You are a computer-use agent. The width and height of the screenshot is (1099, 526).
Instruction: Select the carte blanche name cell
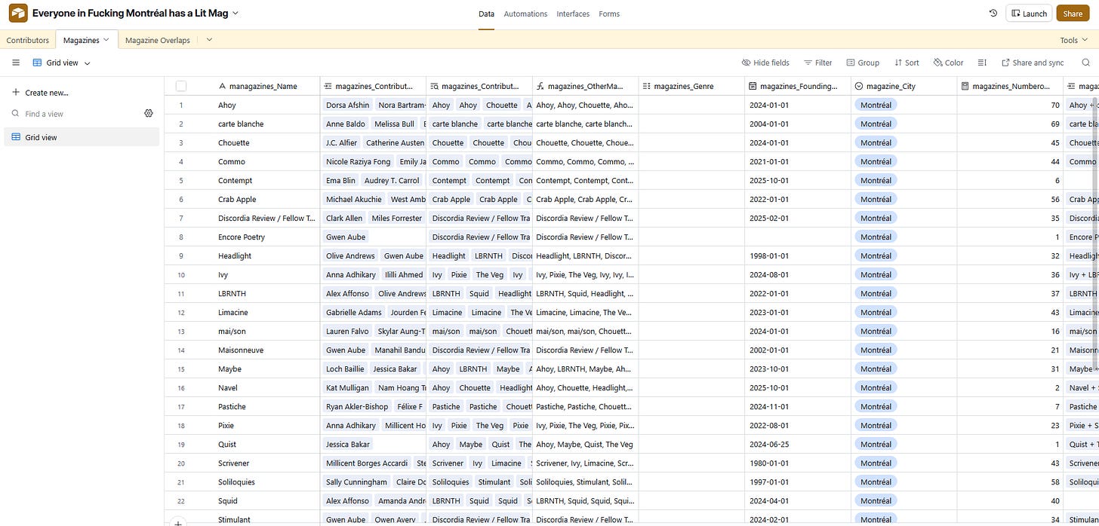pyautogui.click(x=266, y=124)
